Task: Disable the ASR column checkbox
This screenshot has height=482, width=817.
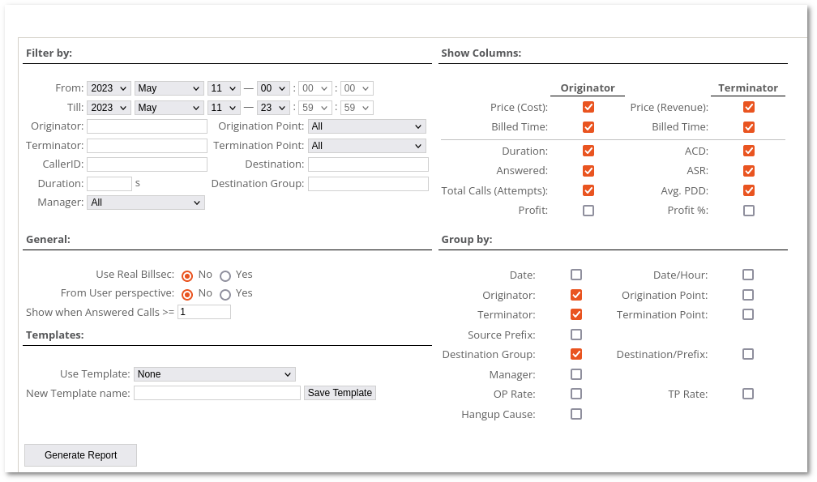Action: point(749,171)
